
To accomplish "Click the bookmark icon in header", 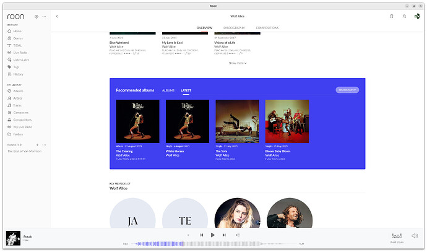I will tap(392, 16).
